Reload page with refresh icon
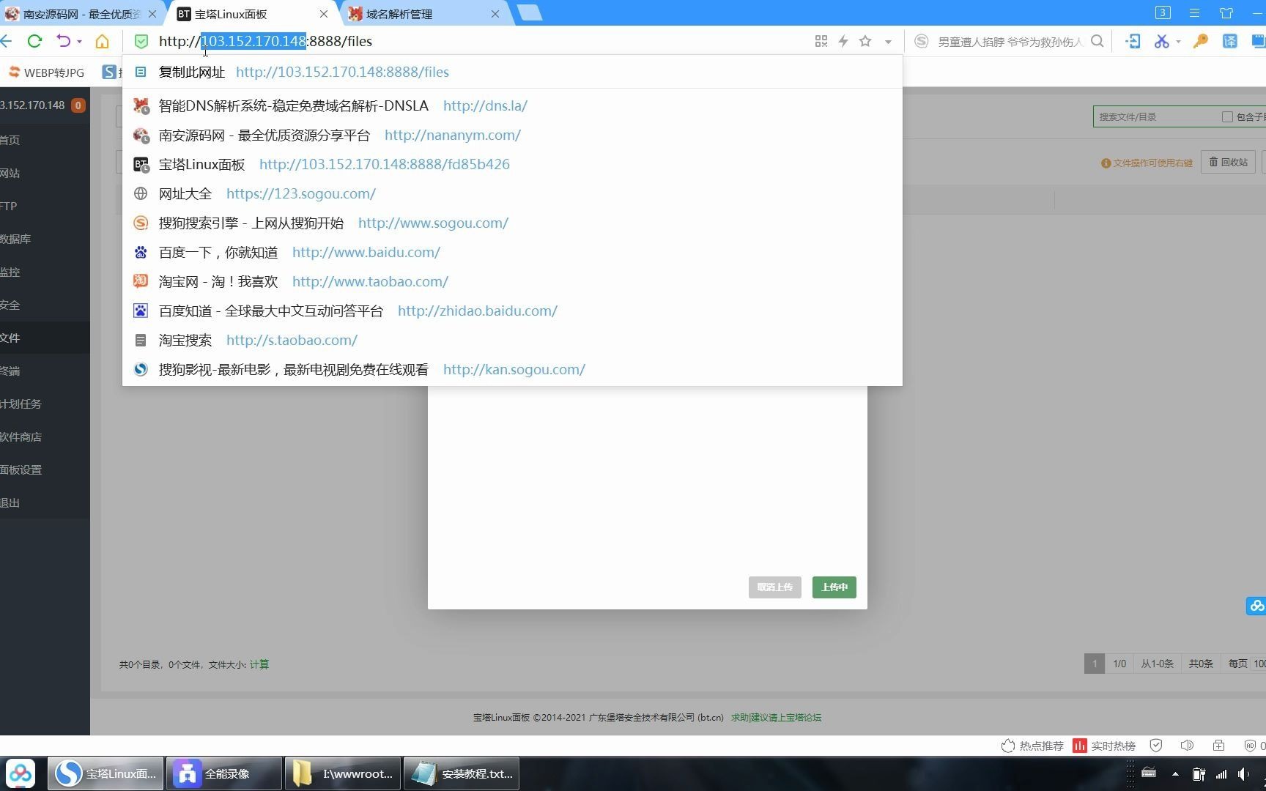The width and height of the screenshot is (1266, 791). (34, 41)
